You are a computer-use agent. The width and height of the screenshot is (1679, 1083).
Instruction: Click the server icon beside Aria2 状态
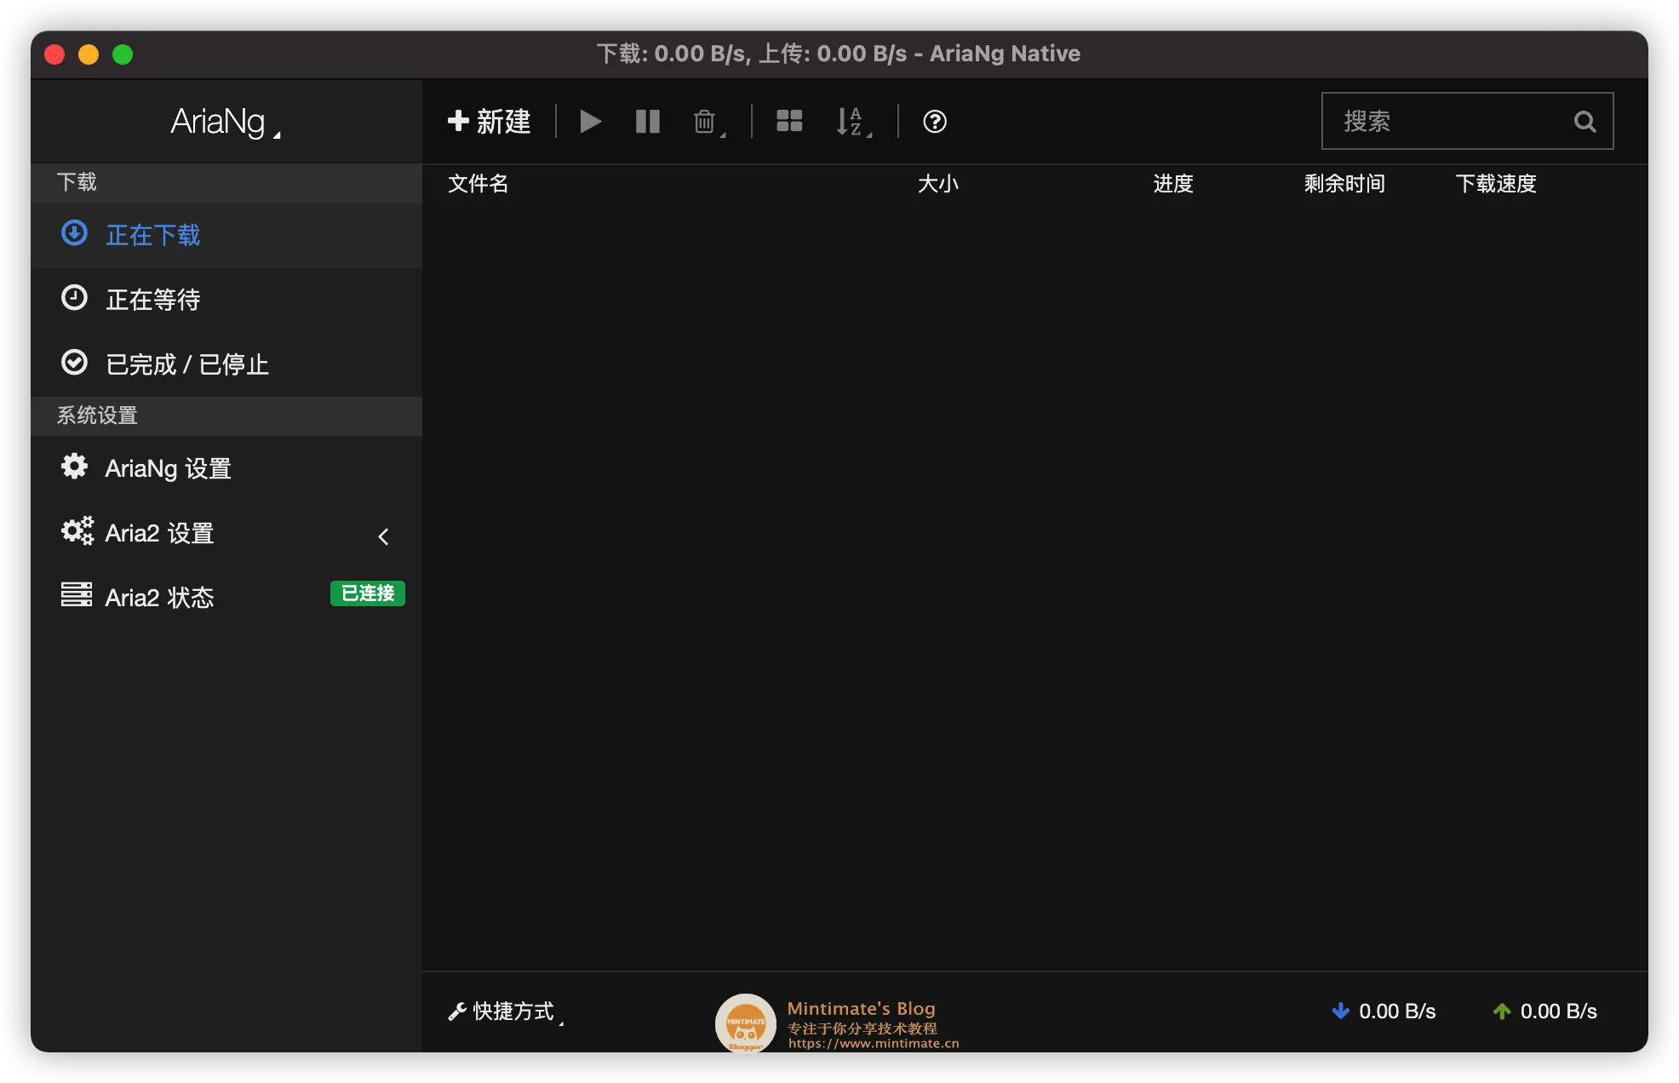coord(77,594)
